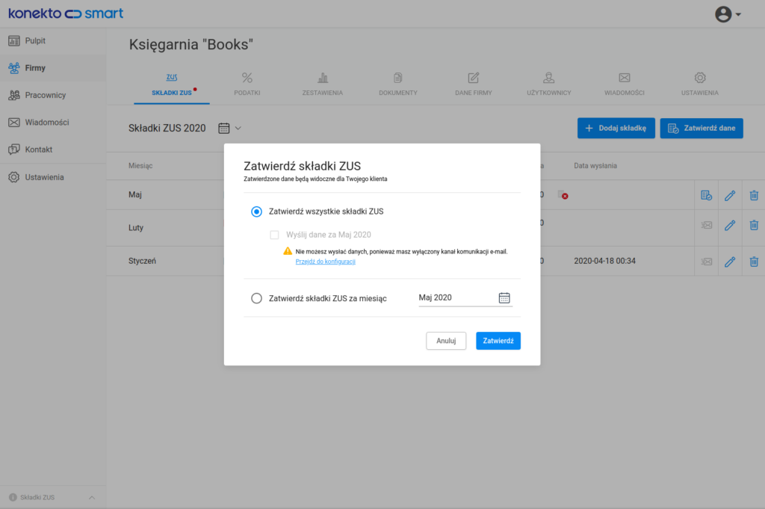Select Zatwierdź składki ZUS za miesiąc radio option
This screenshot has height=509, width=765.
coord(257,298)
